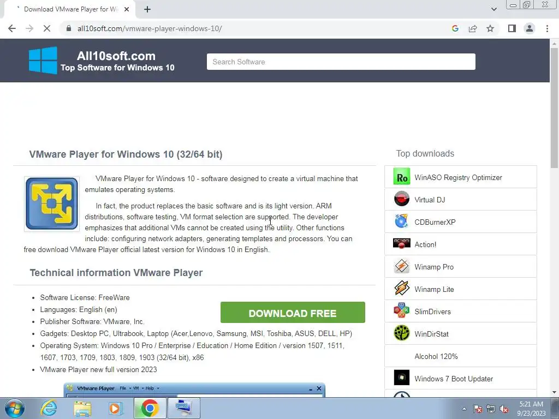Open a new tab with plus button
The width and height of the screenshot is (559, 419).
(x=147, y=9)
